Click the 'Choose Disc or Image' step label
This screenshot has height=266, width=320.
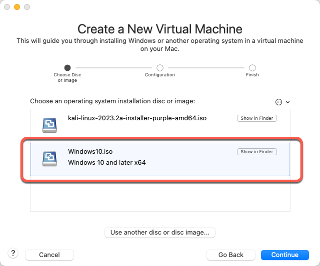pyautogui.click(x=67, y=77)
